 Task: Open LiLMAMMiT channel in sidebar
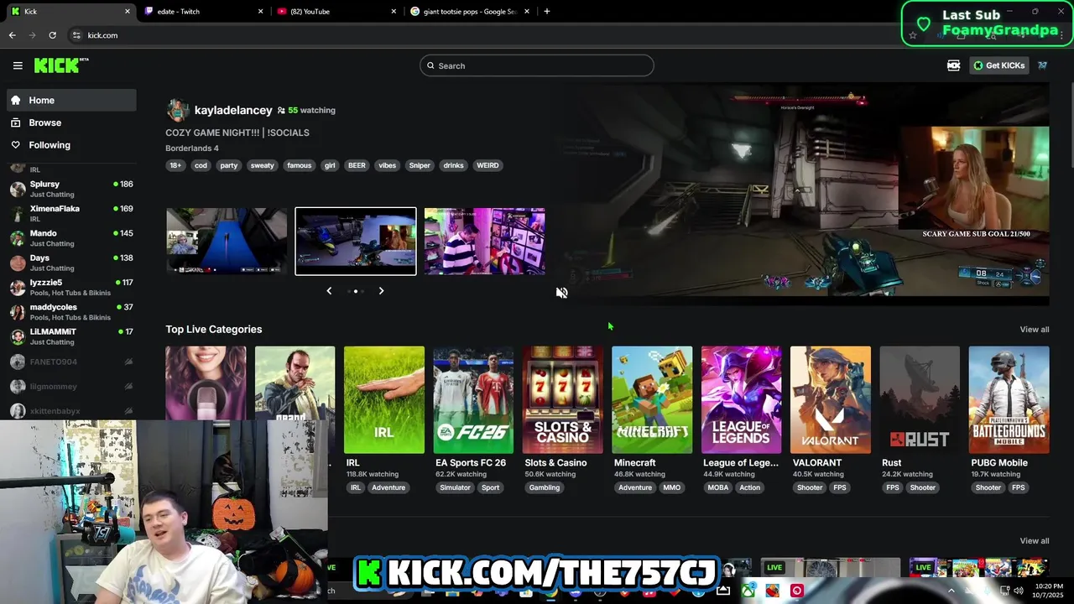click(x=71, y=336)
